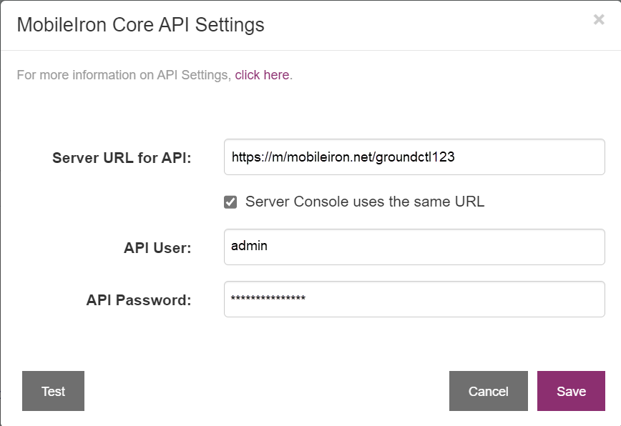This screenshot has width=621, height=426.
Task: Cancel the API settings changes
Action: tap(489, 391)
